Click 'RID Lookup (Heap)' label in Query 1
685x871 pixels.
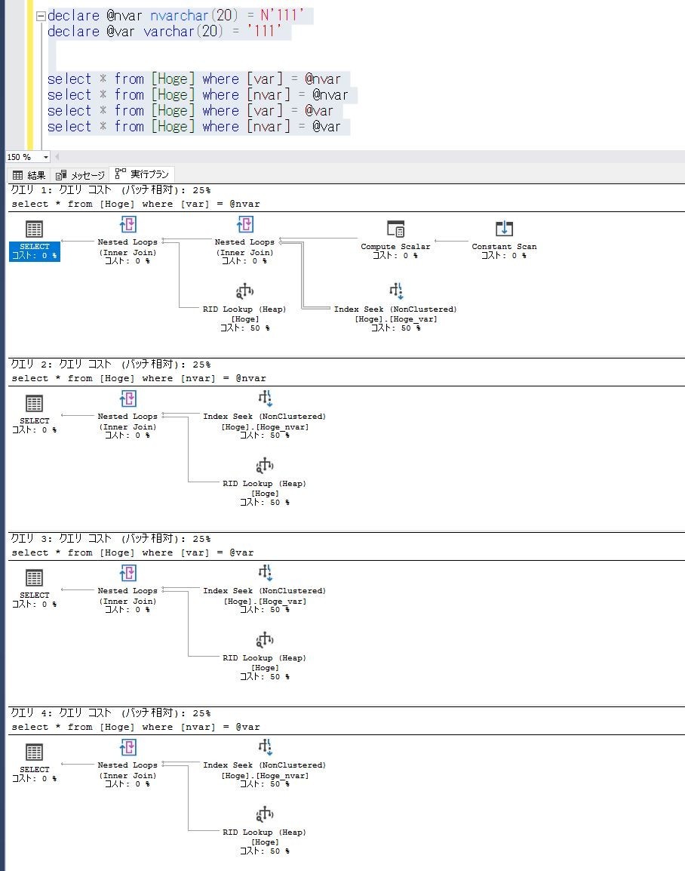click(244, 309)
